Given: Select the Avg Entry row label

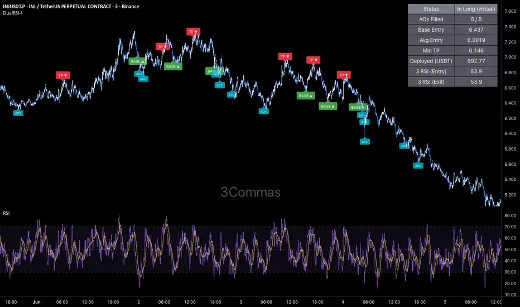Looking at the screenshot, I should (x=431, y=40).
